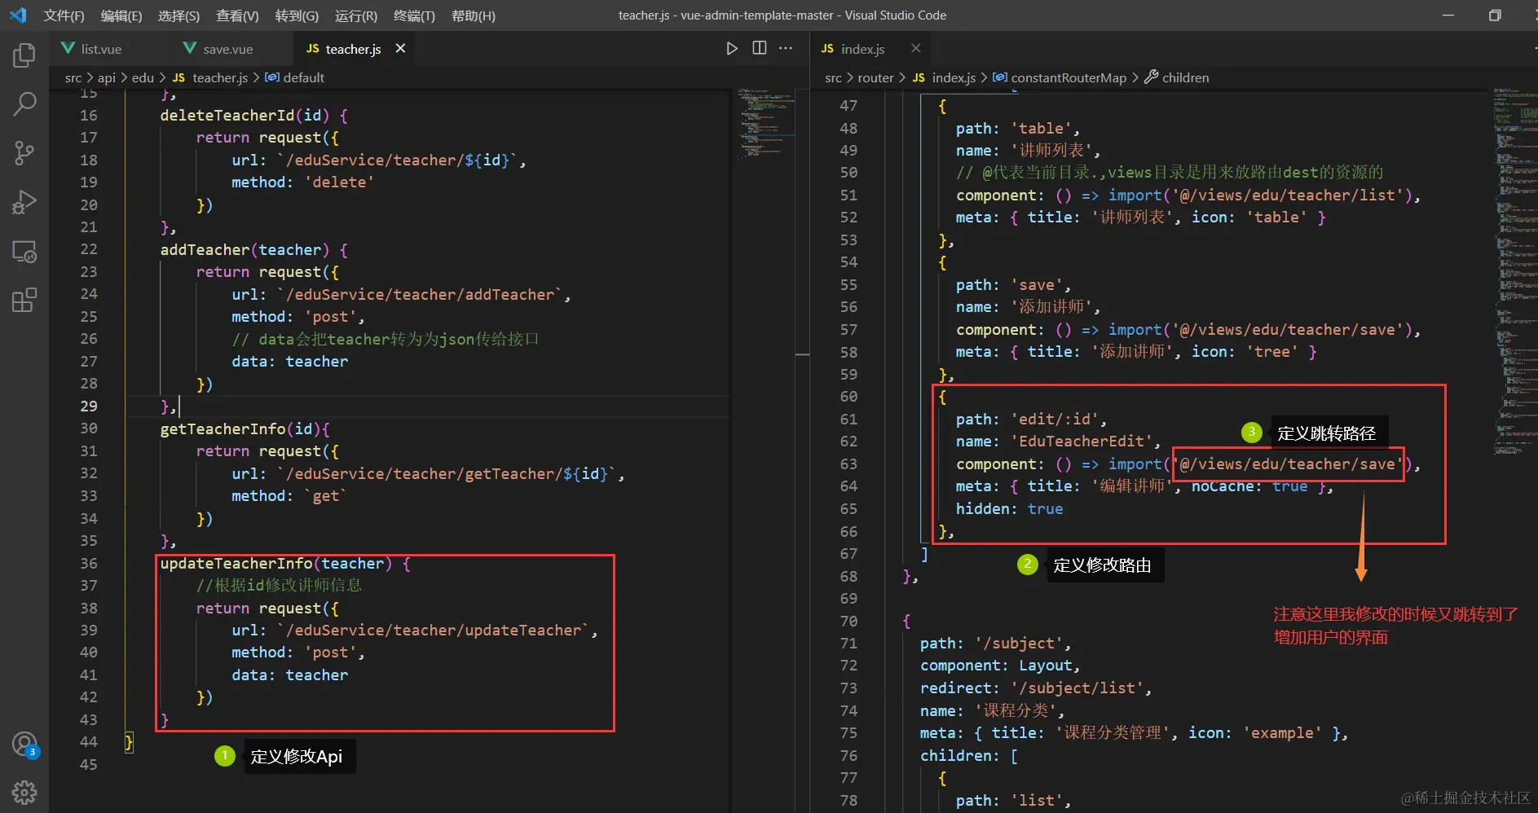The image size is (1538, 813).
Task: Open the Accounts menu icon
Action: point(24,744)
